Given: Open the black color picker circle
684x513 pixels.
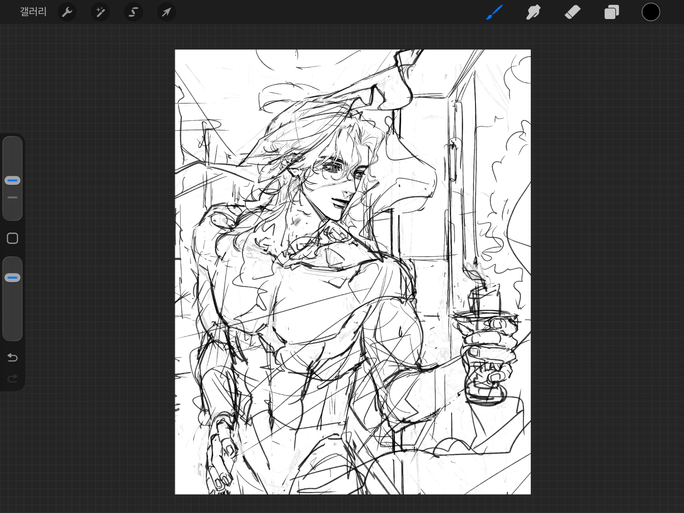Looking at the screenshot, I should click(650, 12).
